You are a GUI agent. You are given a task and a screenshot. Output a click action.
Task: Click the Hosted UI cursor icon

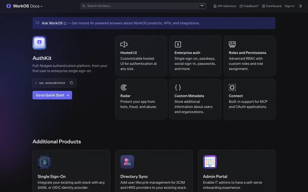click(x=124, y=44)
